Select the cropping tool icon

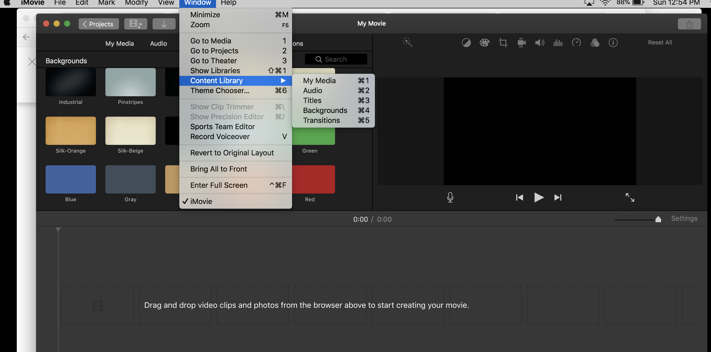pos(503,43)
